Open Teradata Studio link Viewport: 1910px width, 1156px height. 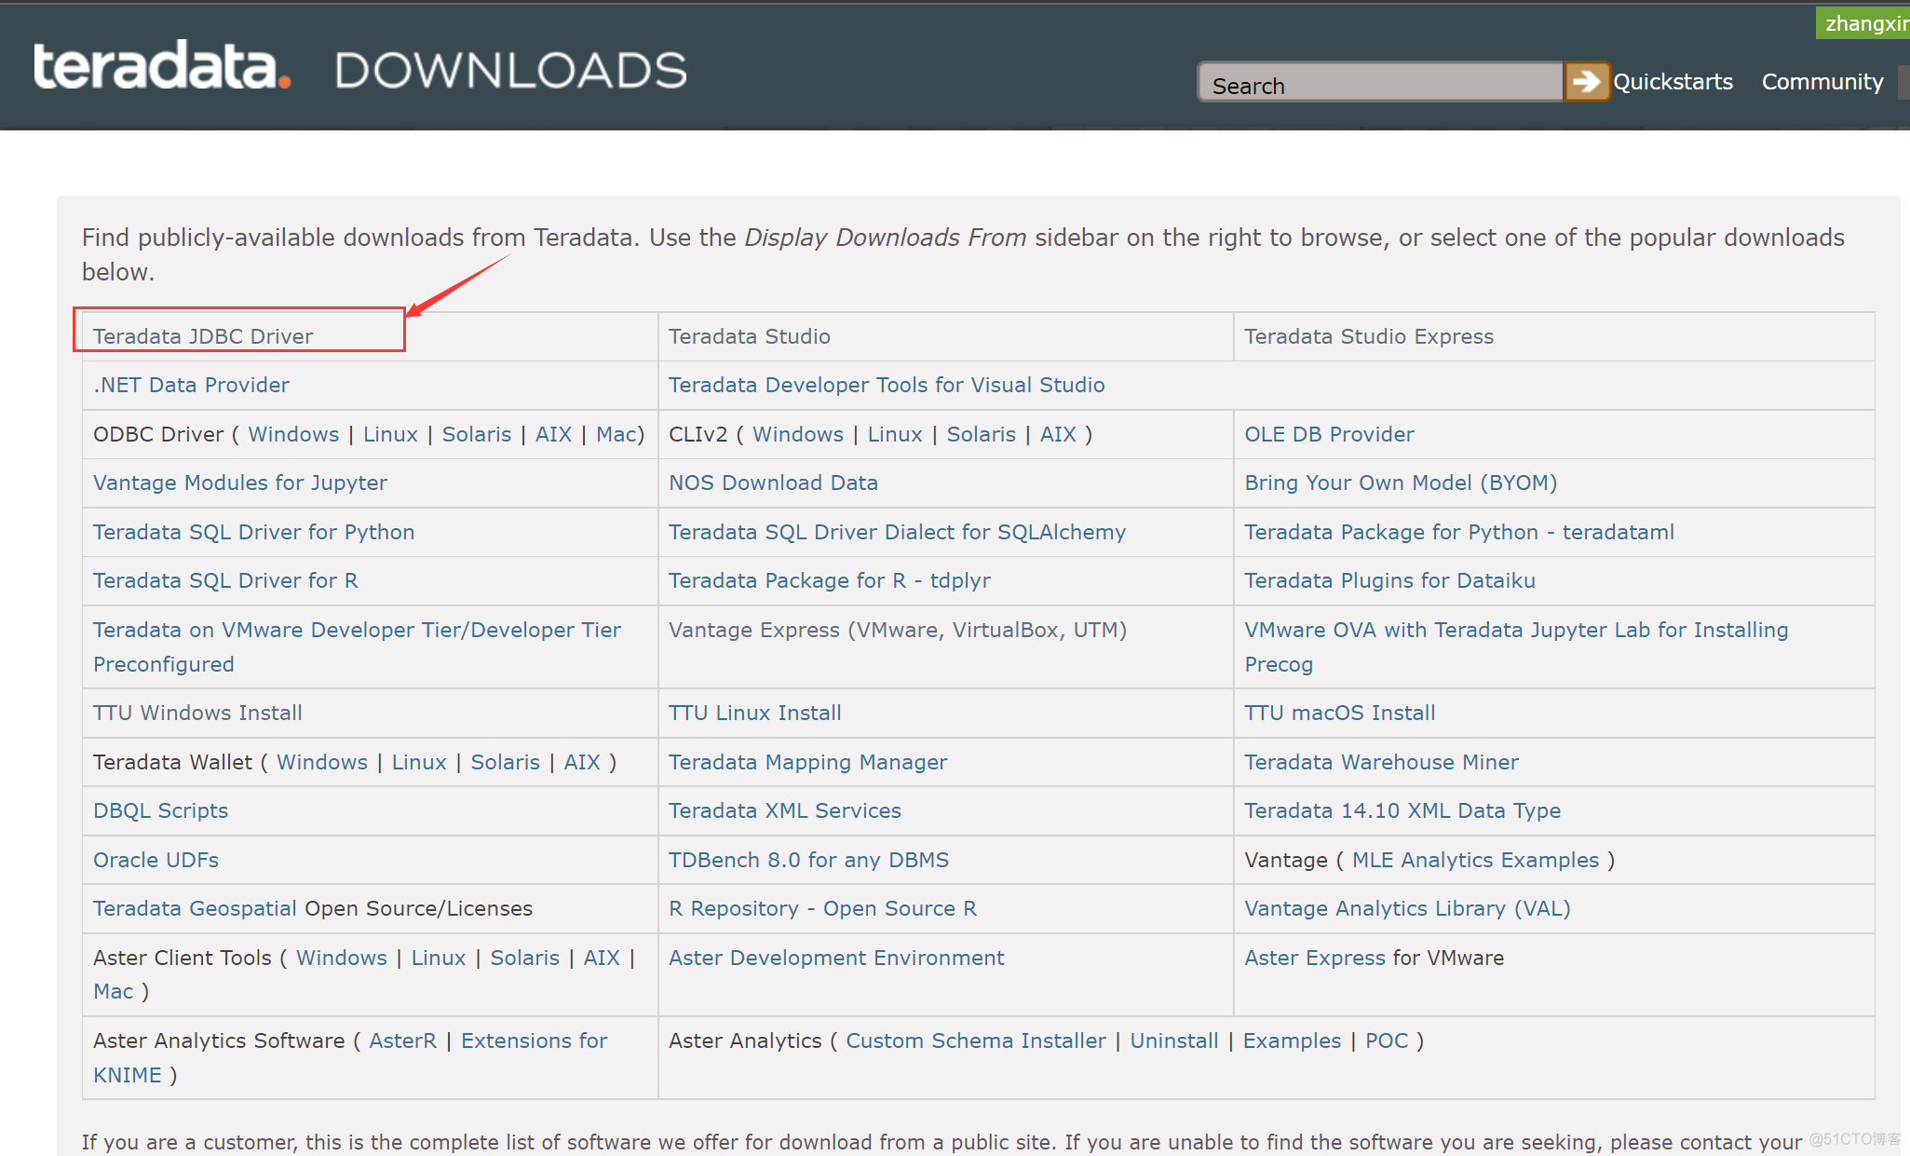750,336
